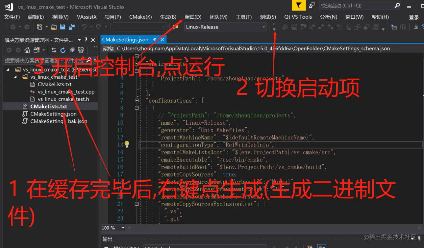Collapse the remoteCopySourcesExclusionList array
This screenshot has height=248, width=424.
[137, 204]
